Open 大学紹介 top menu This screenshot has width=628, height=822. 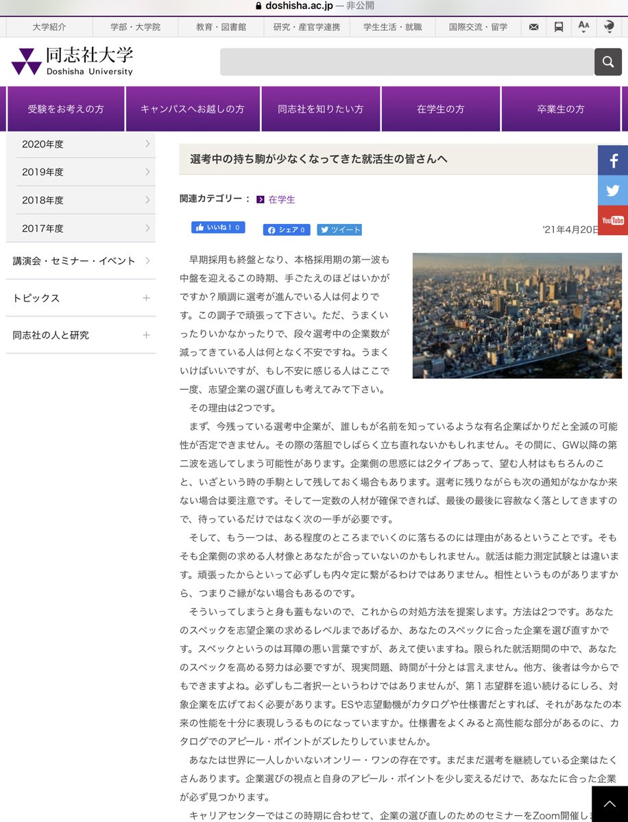tap(49, 27)
